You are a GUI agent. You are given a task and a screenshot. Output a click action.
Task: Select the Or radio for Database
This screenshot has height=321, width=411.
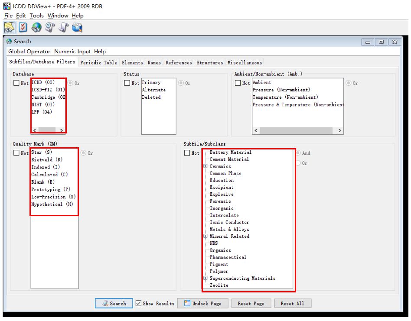(70, 83)
